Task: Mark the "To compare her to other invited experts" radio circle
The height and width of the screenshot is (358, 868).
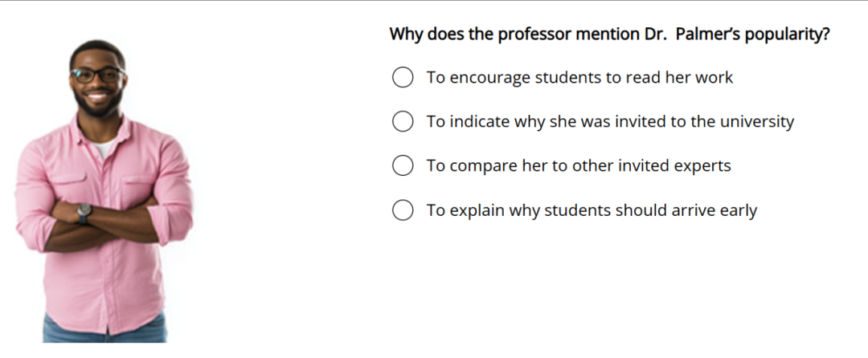Action: tap(403, 165)
